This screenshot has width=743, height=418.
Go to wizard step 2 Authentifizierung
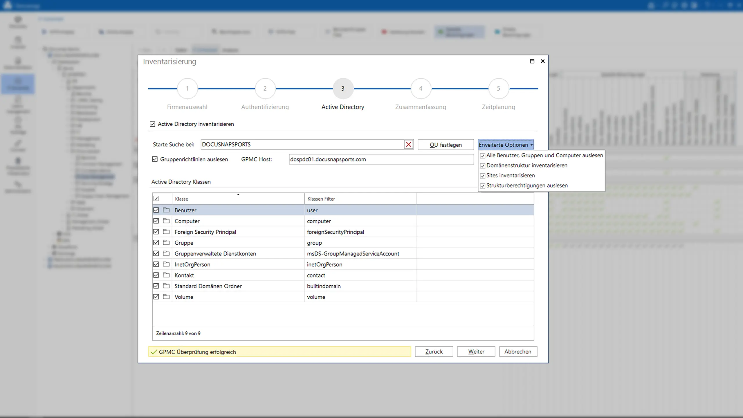265,89
